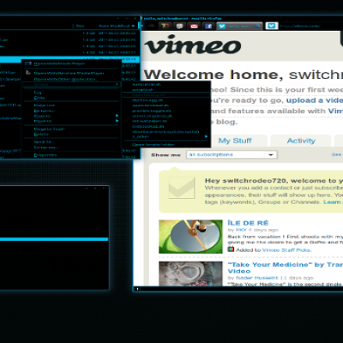Open the blog link in the welcome text
Screen dimensions: 343x343
pyautogui.click(x=226, y=122)
